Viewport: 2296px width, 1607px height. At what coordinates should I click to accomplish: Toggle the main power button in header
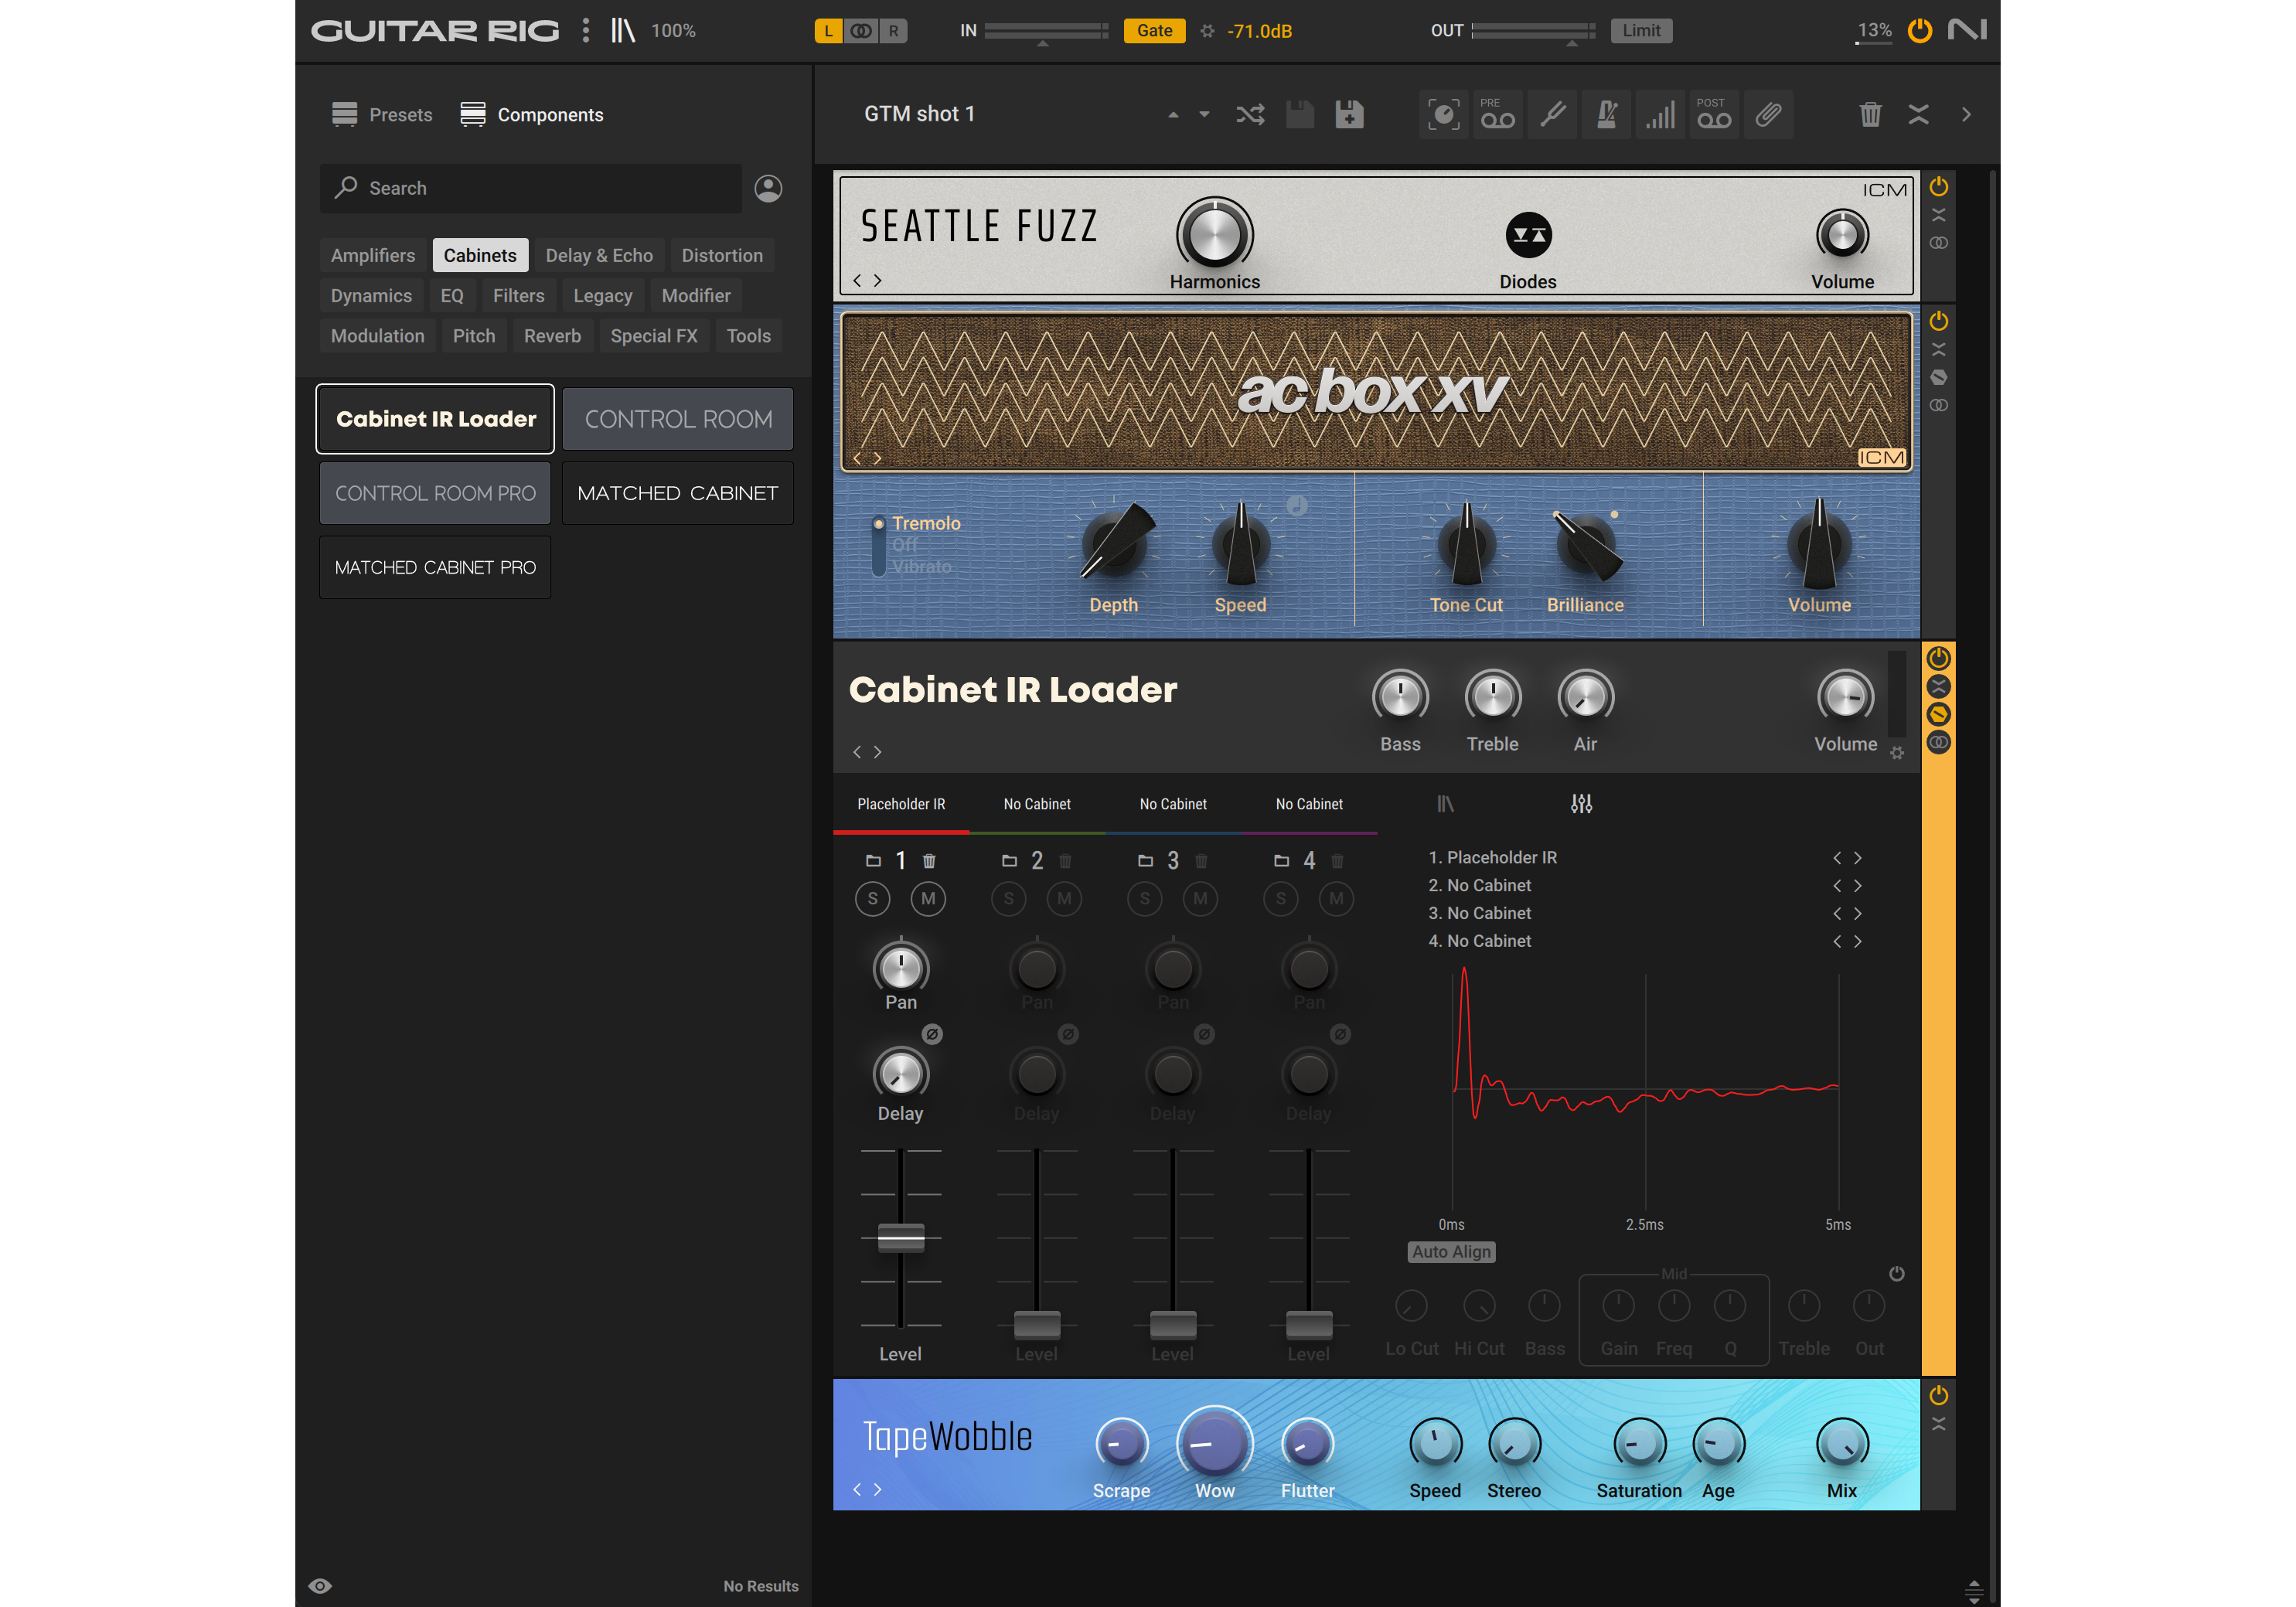click(x=1919, y=30)
